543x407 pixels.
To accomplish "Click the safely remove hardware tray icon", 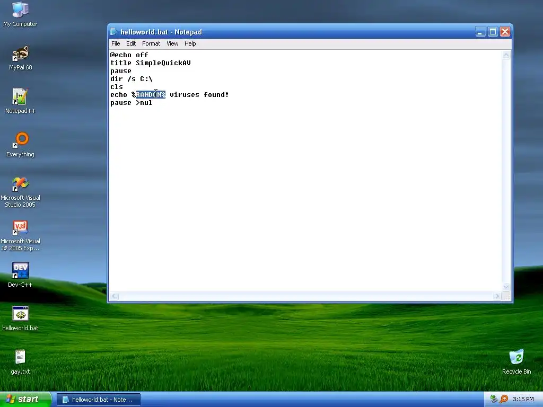I will (494, 399).
